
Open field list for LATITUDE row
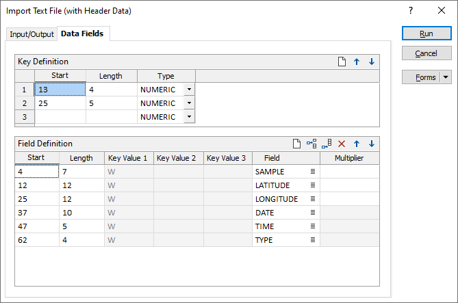tap(313, 185)
